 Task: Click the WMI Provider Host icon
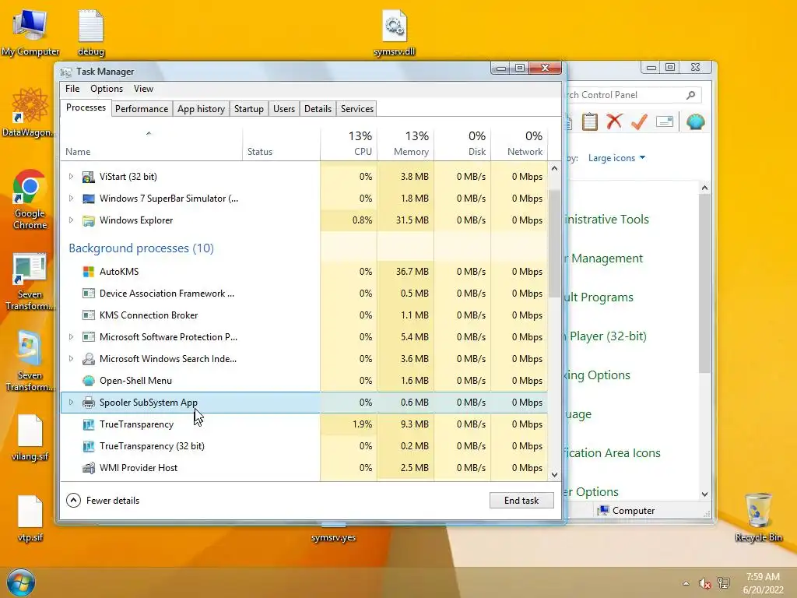[89, 468]
